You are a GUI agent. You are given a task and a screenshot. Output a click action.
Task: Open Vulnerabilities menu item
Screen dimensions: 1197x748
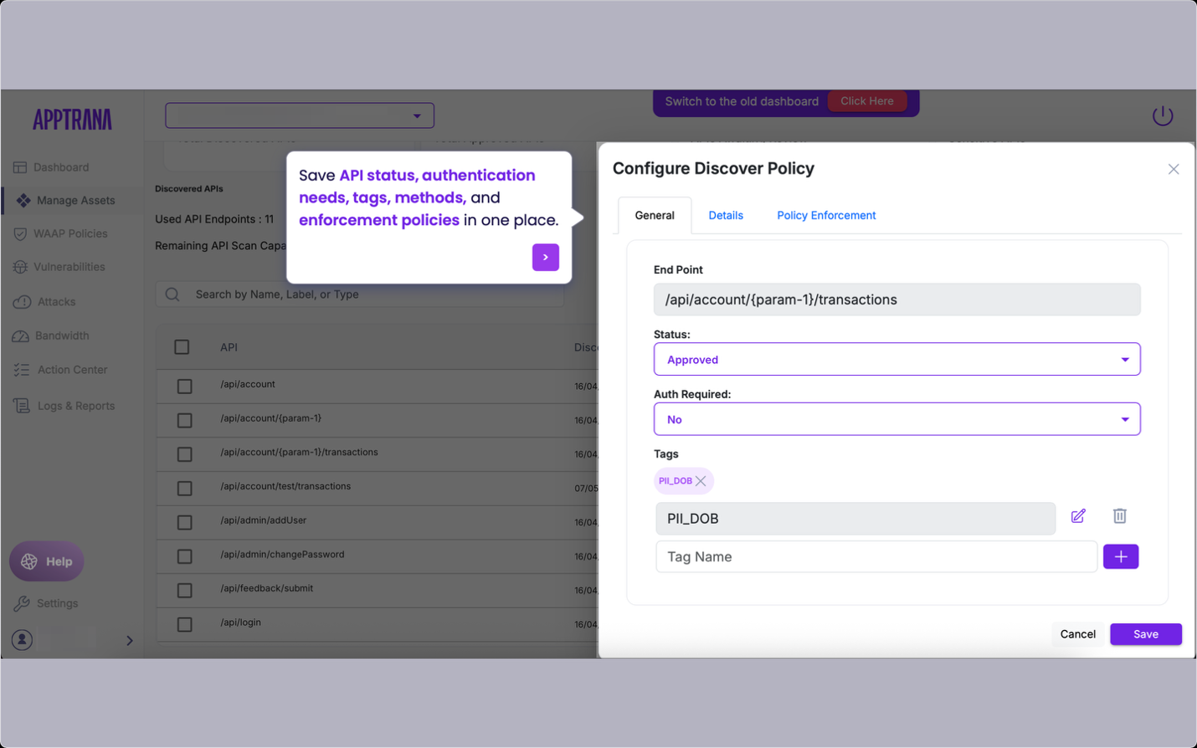(69, 267)
